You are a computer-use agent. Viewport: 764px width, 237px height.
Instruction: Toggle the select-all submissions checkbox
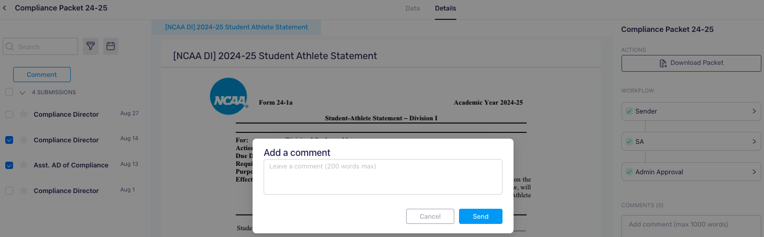click(x=9, y=92)
